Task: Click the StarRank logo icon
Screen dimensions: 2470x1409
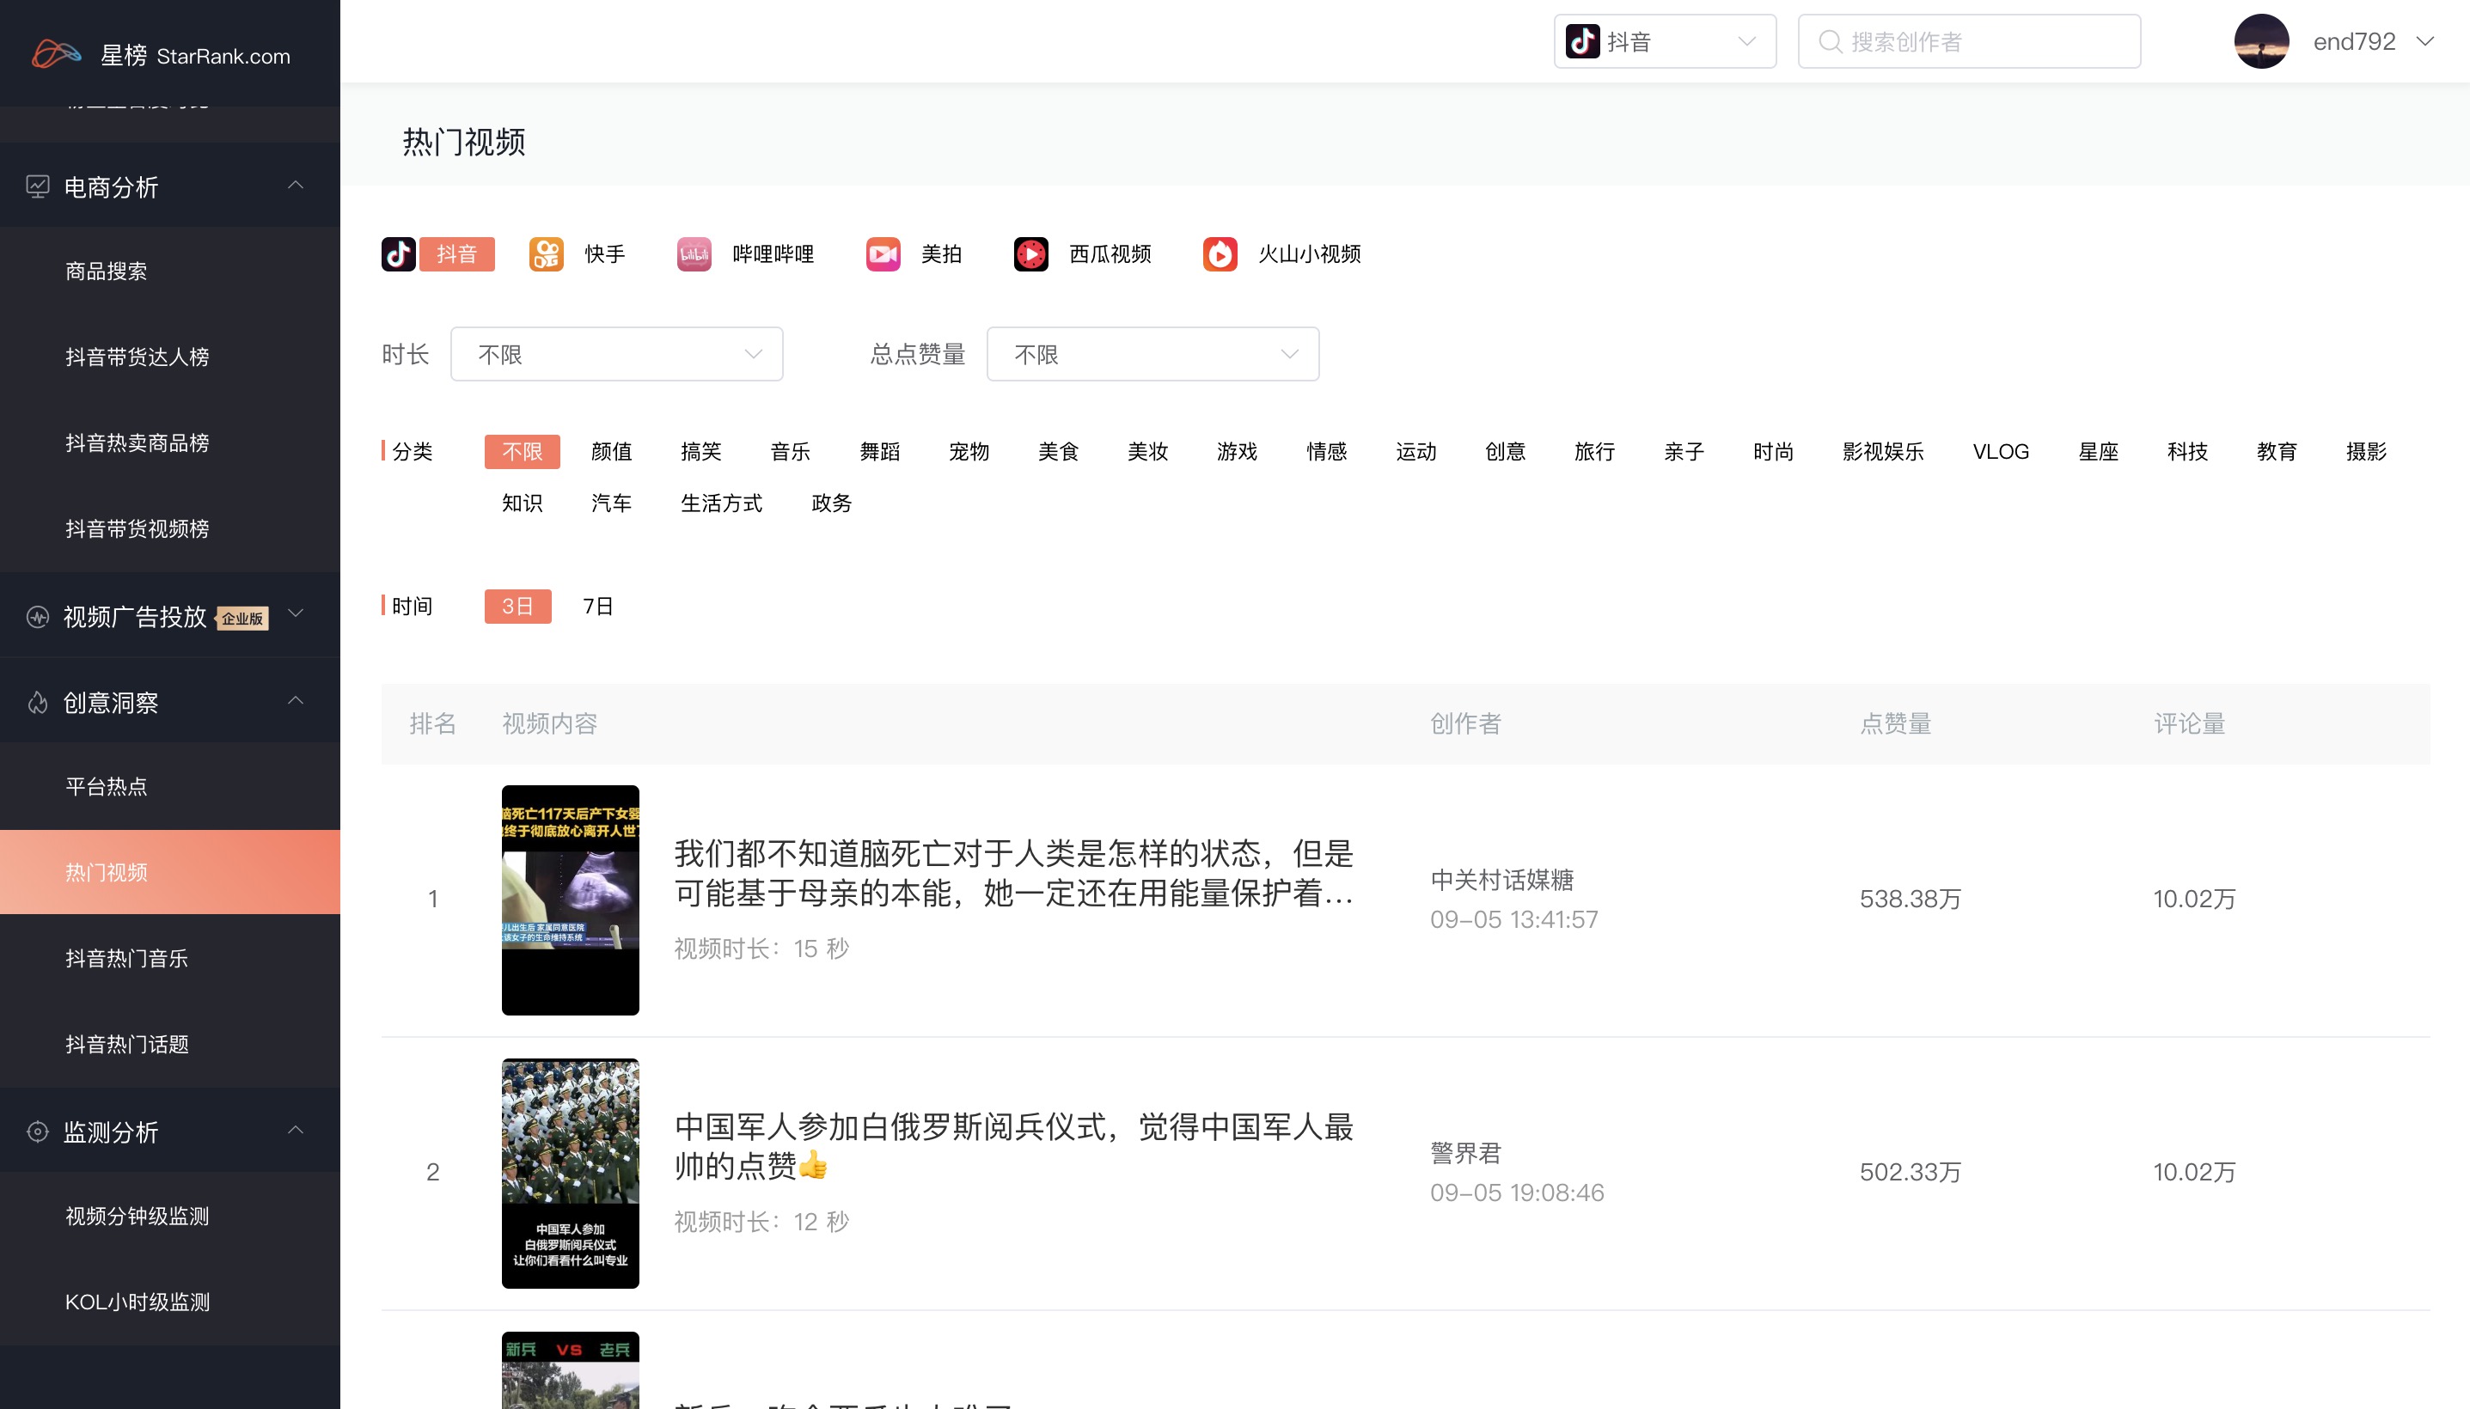Action: (56, 53)
